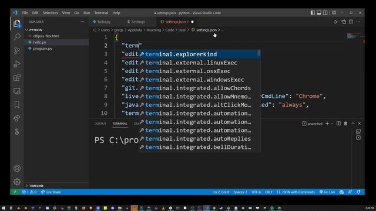Viewport: 376px width, 211px height.
Task: Switch to settings.json tab
Action: 176,22
